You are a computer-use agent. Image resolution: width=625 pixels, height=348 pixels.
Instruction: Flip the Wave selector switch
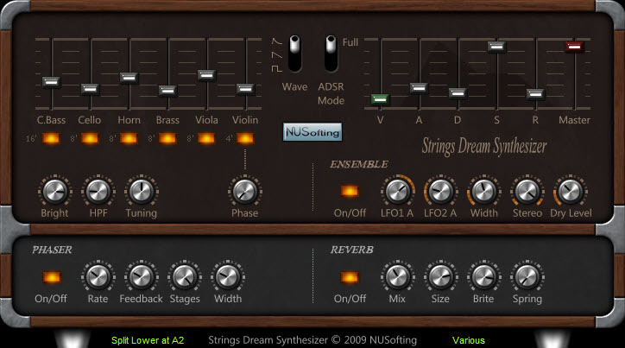295,54
